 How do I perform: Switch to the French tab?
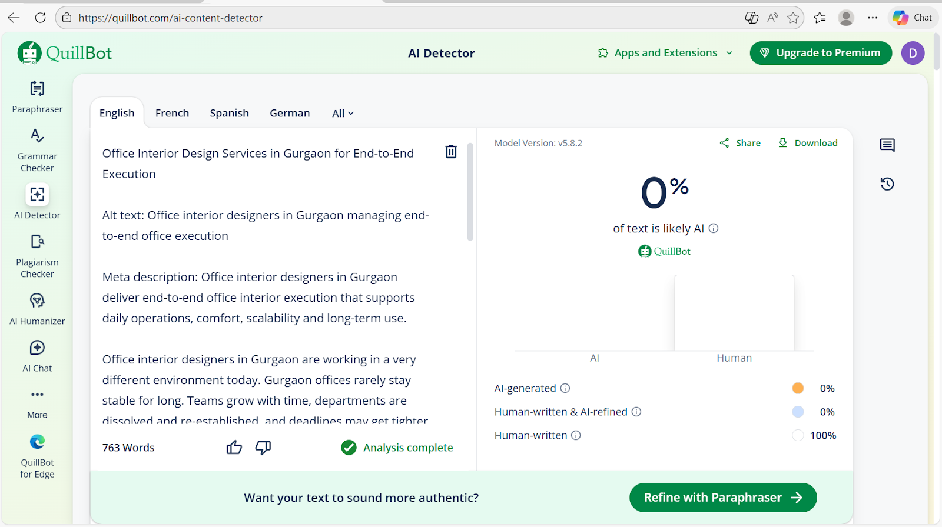click(172, 113)
